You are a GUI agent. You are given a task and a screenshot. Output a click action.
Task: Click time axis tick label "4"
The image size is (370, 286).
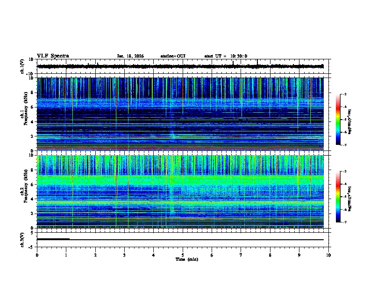[153, 255]
